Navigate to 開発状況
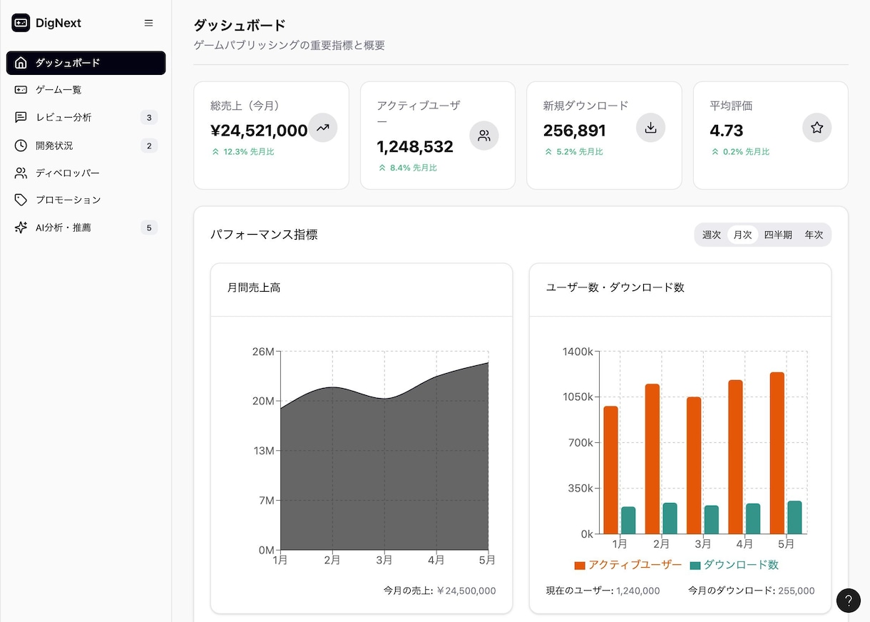 [86, 146]
